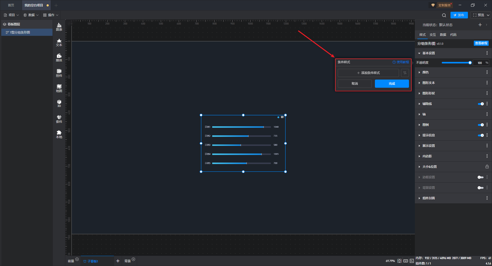Open the 本地 local components panel
492x266 pixels.
(x=59, y=134)
